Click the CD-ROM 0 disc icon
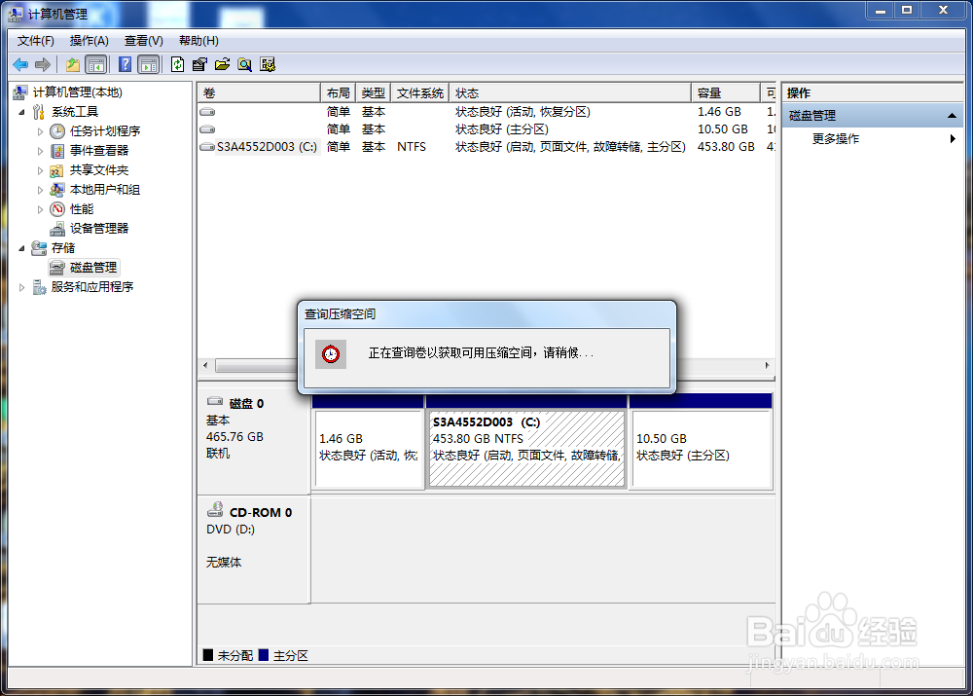Image resolution: width=973 pixels, height=696 pixels. [x=215, y=510]
